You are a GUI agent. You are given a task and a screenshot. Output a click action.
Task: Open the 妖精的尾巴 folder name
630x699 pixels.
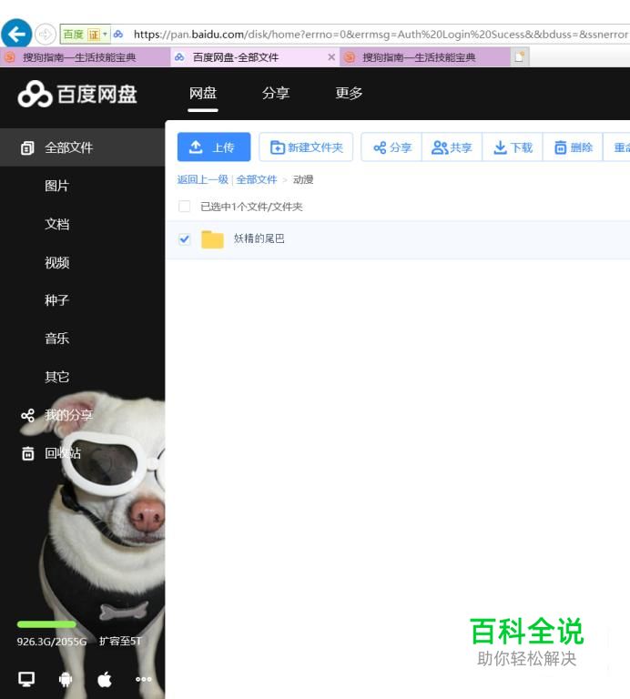click(259, 238)
